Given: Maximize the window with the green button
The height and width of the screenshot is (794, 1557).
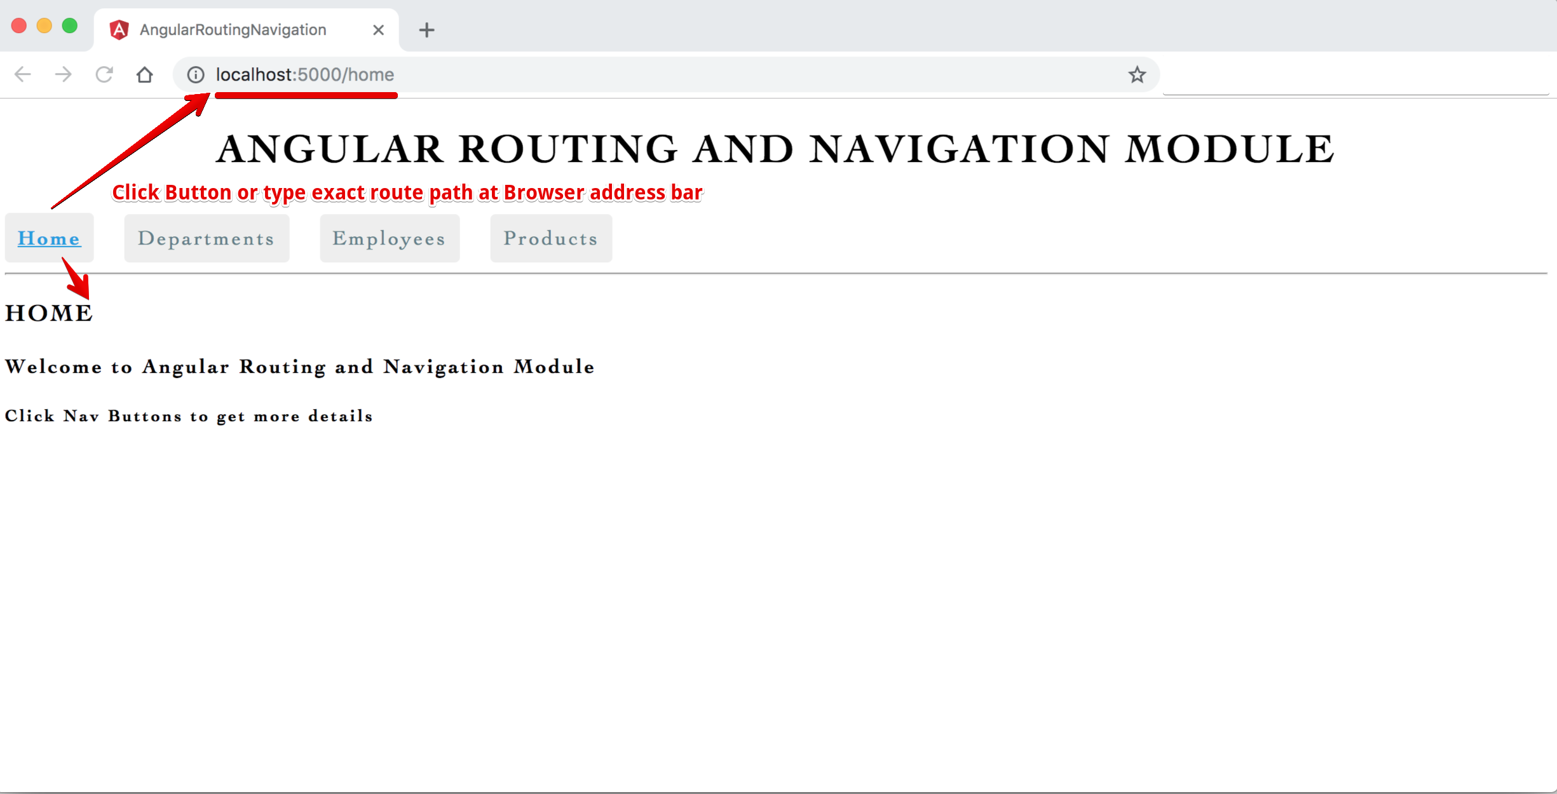Looking at the screenshot, I should click(x=70, y=26).
